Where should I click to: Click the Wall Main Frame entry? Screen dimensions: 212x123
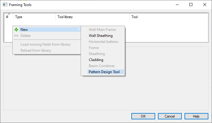[x=102, y=30]
